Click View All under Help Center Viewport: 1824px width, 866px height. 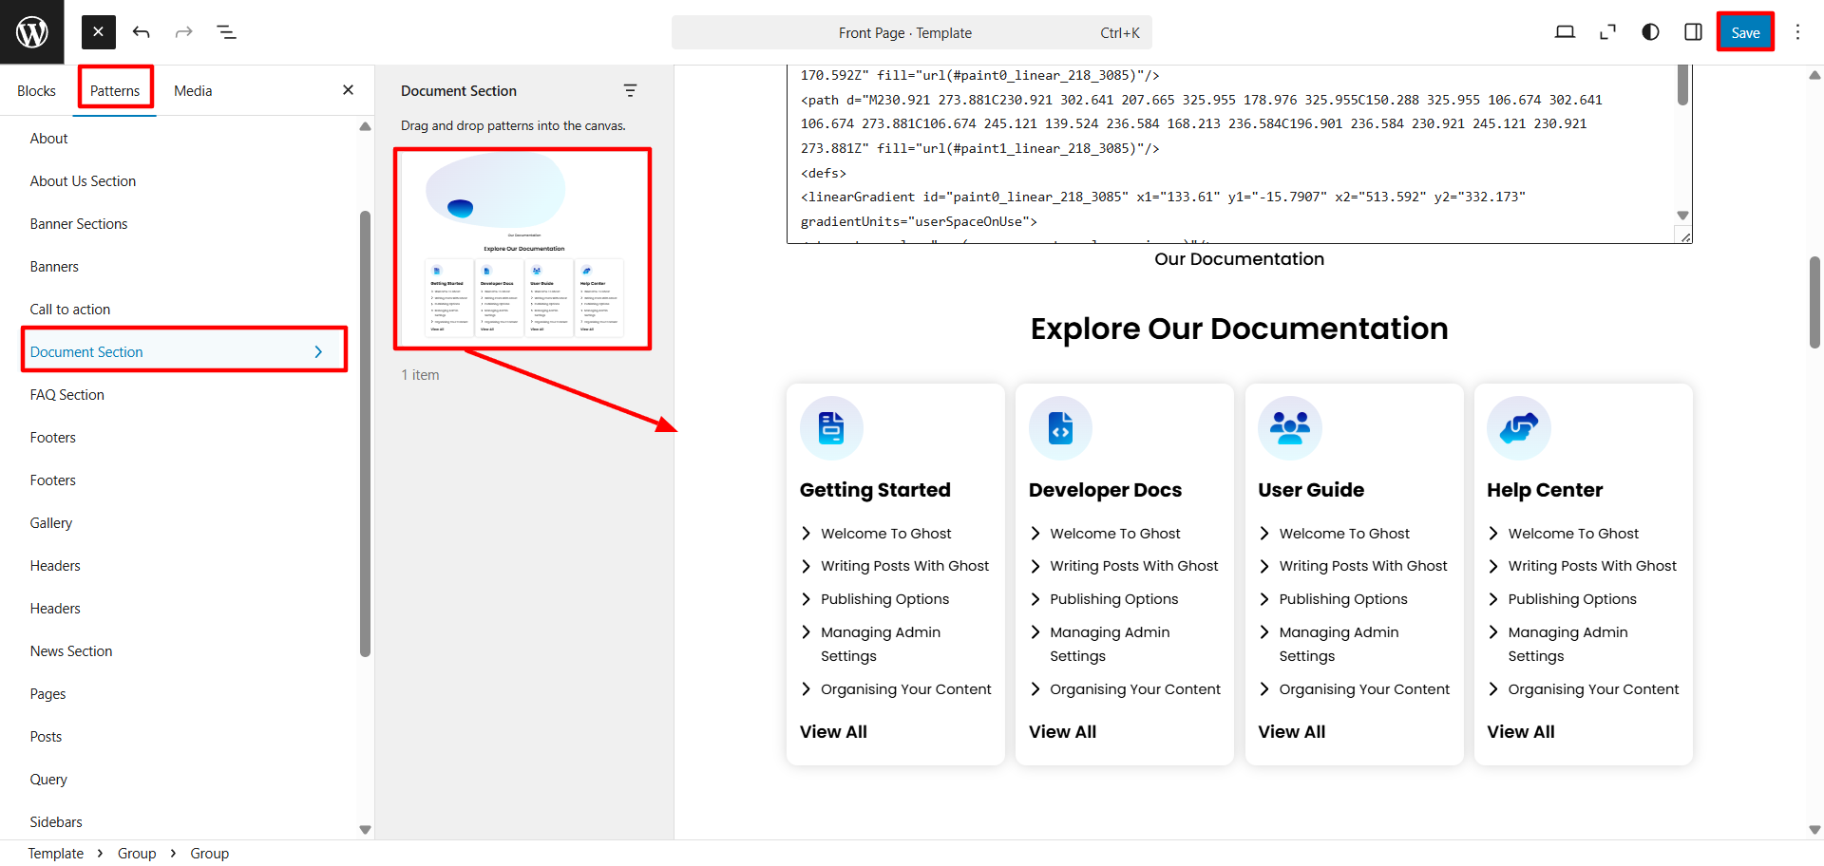click(x=1520, y=731)
